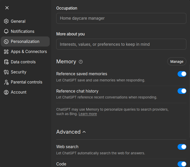Image resolution: width=190 pixels, height=167 pixels.
Task: Click the Notifications bell icon
Action: pos(6,31)
